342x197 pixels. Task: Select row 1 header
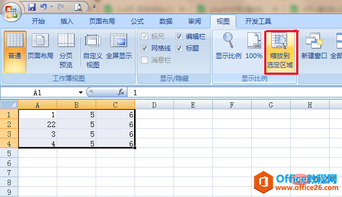[x=9, y=114]
